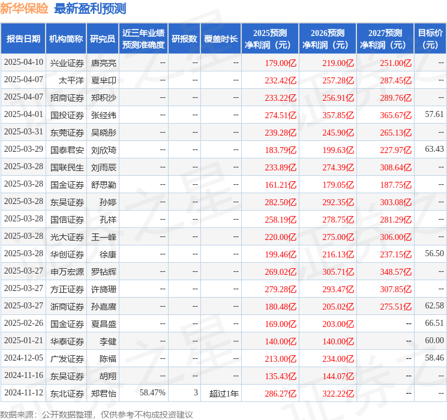This screenshot has width=447, height=420.
Task: Click analyst name 许旖珊
Action: [x=104, y=289]
